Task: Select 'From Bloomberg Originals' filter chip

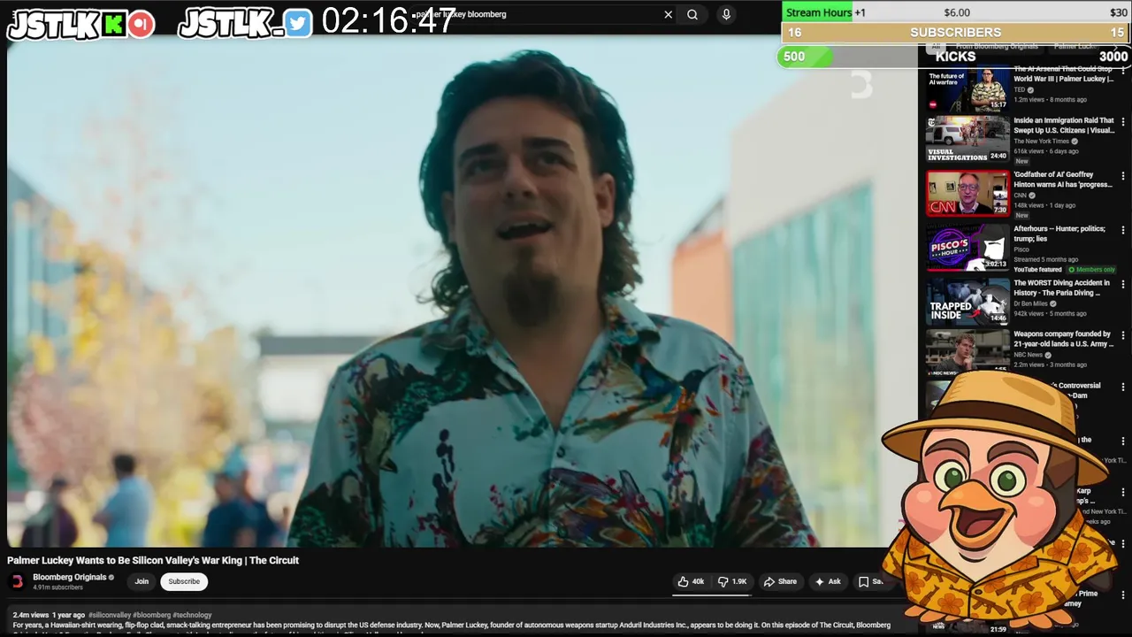Action: pyautogui.click(x=997, y=46)
